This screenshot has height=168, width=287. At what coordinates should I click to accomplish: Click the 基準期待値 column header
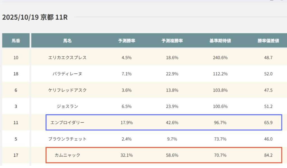pyautogui.click(x=220, y=41)
